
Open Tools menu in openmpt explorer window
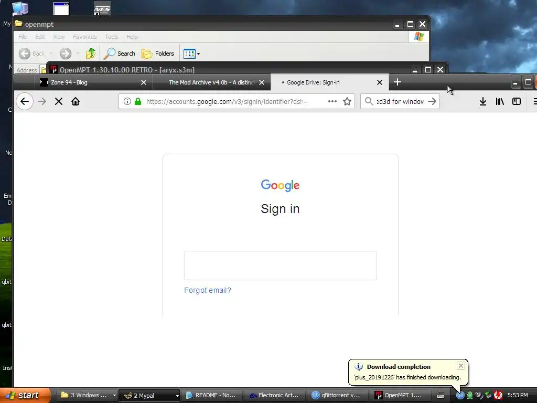pyautogui.click(x=112, y=37)
